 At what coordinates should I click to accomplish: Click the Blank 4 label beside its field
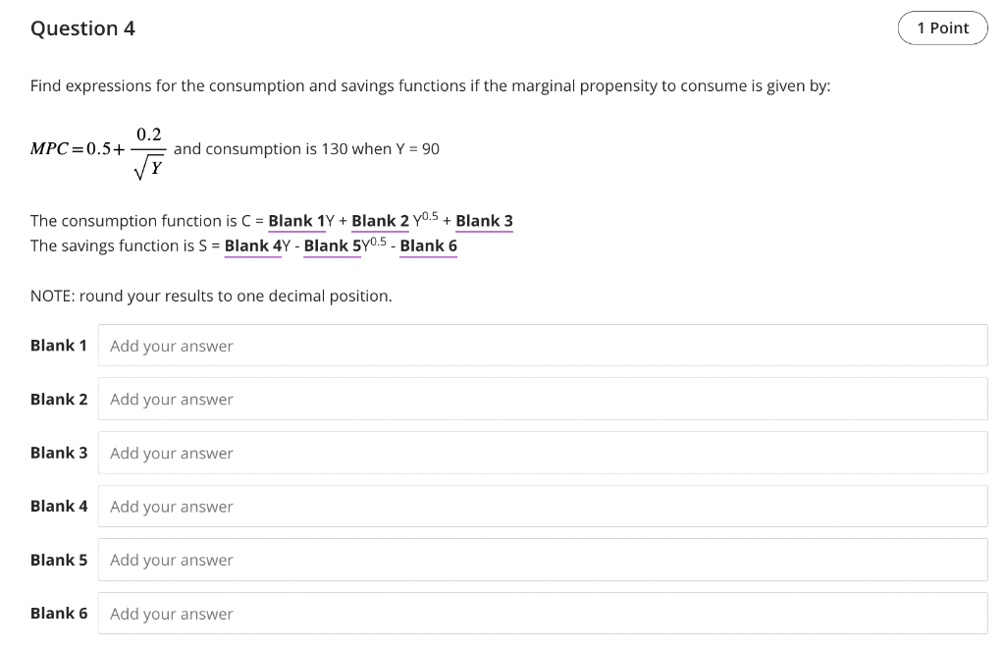tap(58, 506)
